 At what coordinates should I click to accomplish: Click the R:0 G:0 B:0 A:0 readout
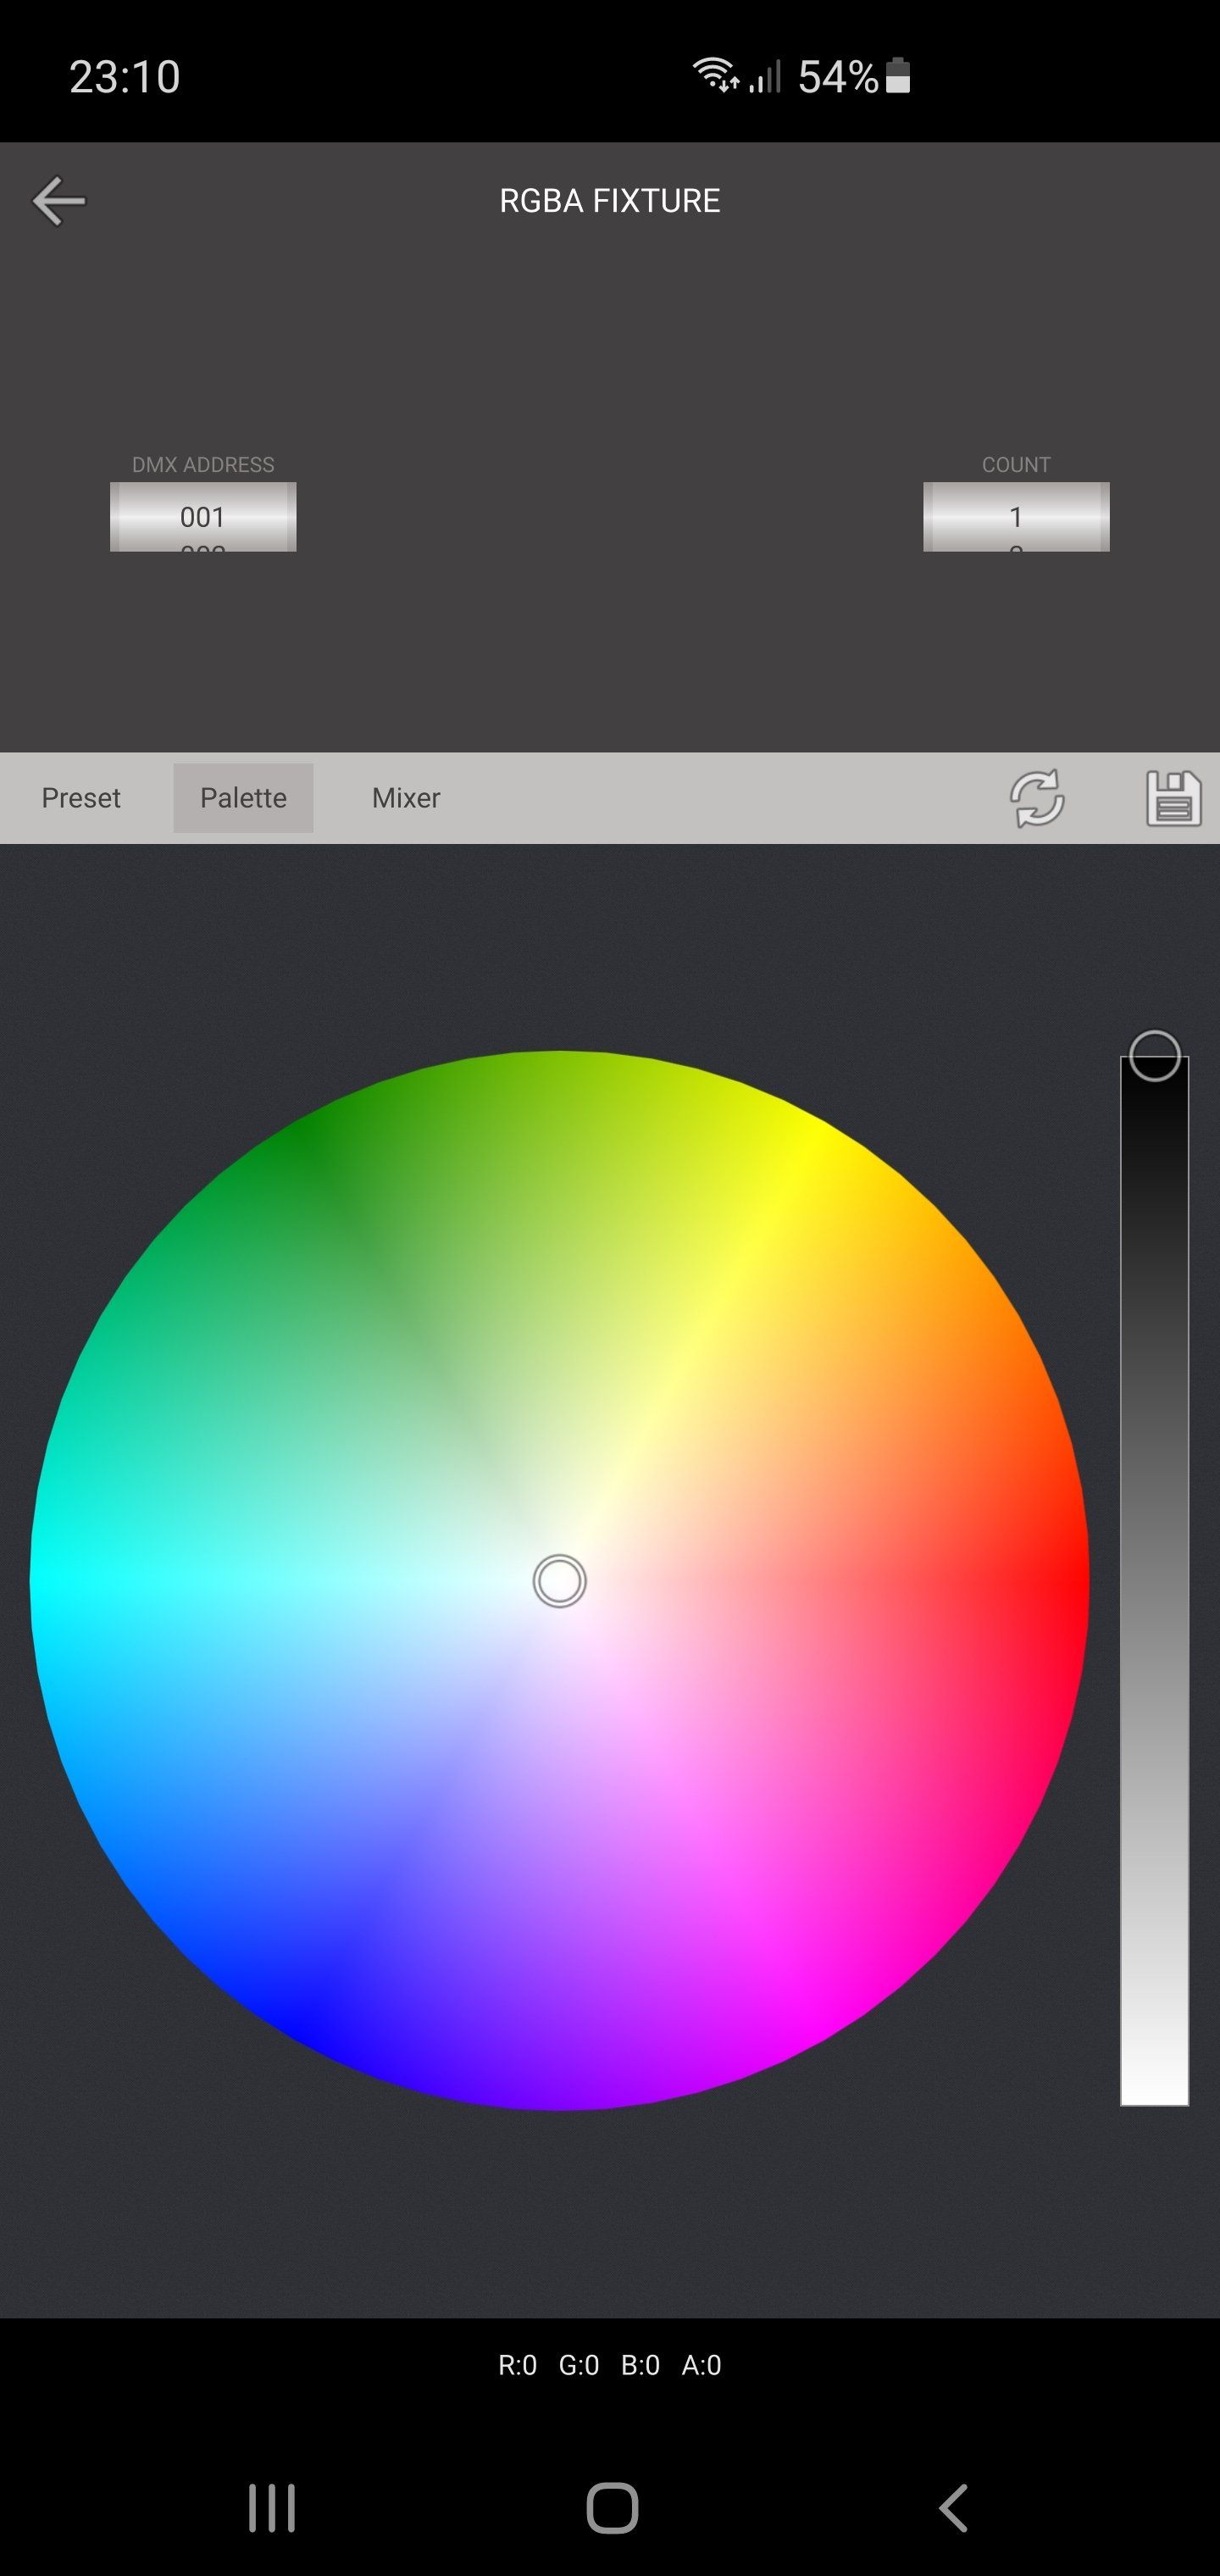(610, 2365)
